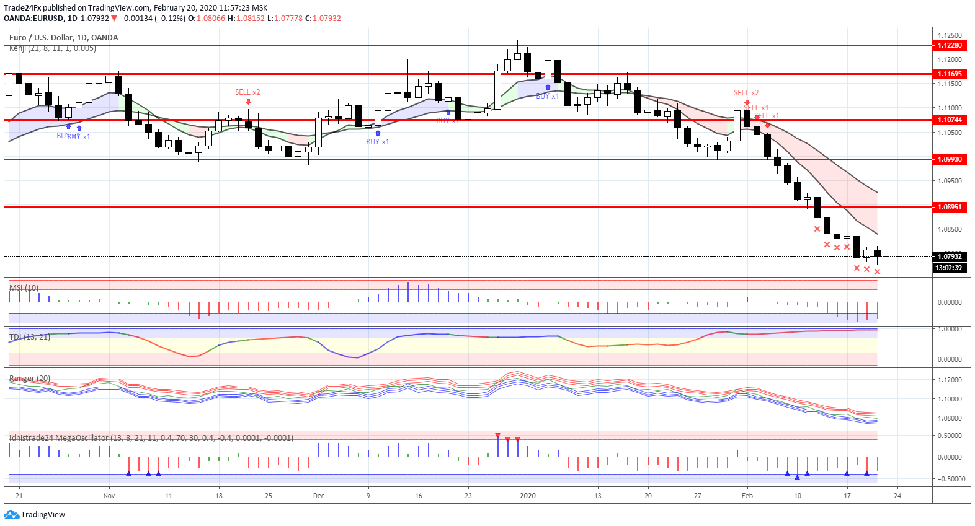Click the TradingView text link at the bottom
The image size is (975, 526).
(x=43, y=515)
